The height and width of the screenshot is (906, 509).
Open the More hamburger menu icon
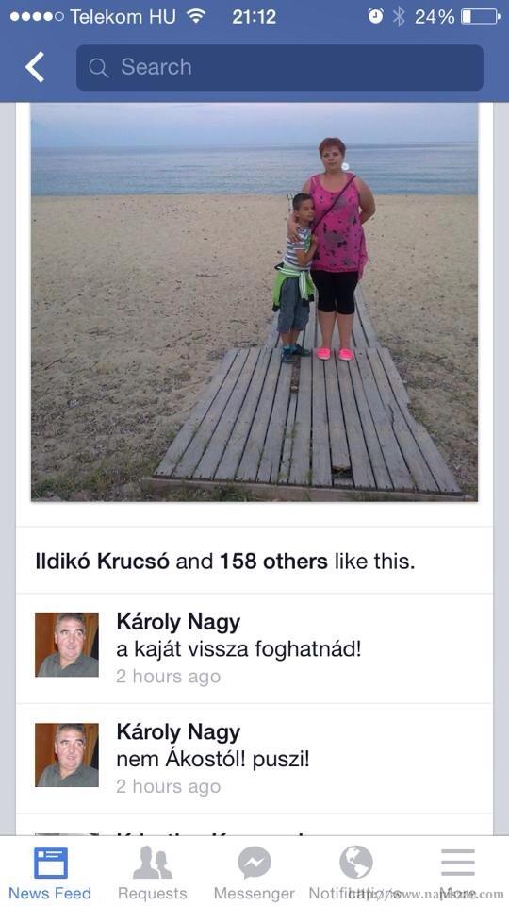[458, 863]
